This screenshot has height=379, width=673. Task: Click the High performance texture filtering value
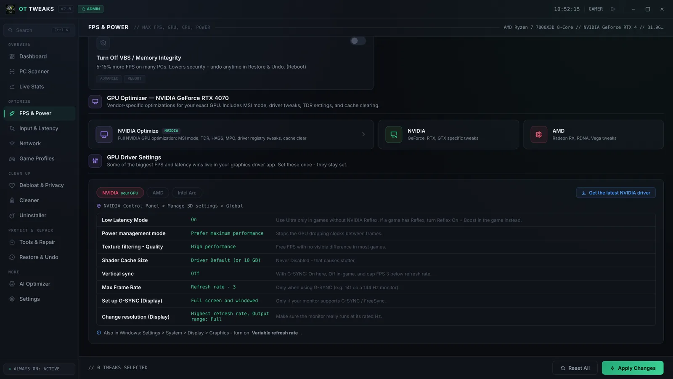point(213,247)
